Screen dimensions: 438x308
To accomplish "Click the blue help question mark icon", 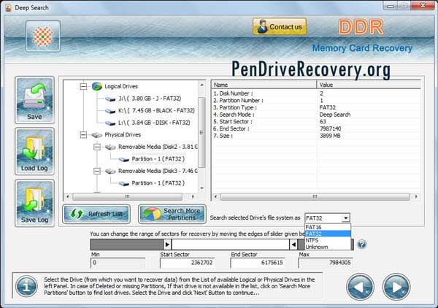I will [362, 245].
